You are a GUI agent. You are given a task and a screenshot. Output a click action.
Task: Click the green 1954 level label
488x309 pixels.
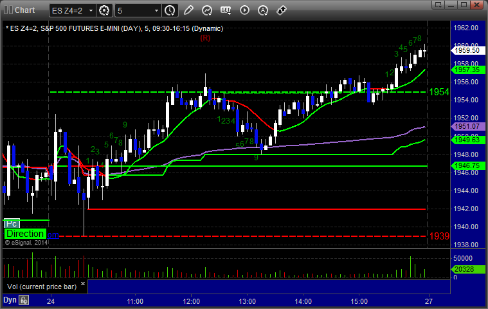pos(439,92)
